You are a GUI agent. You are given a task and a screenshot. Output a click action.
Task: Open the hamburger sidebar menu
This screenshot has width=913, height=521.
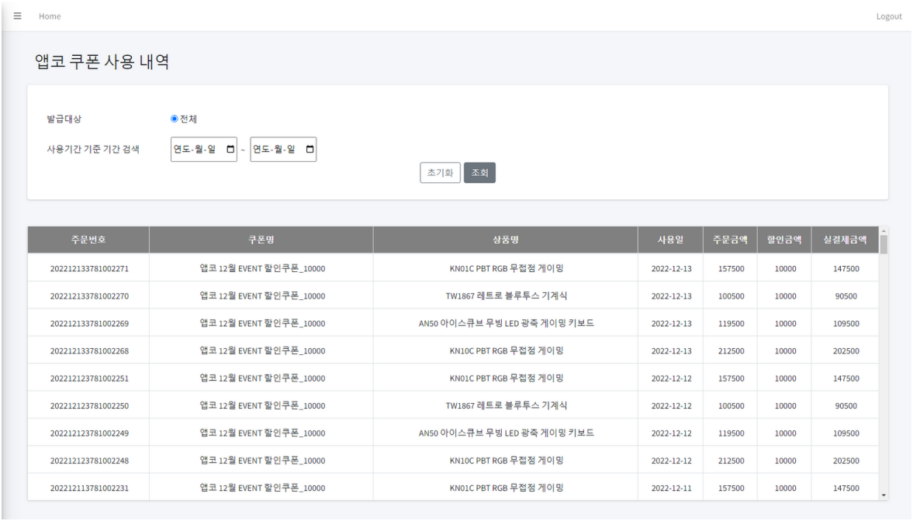17,16
